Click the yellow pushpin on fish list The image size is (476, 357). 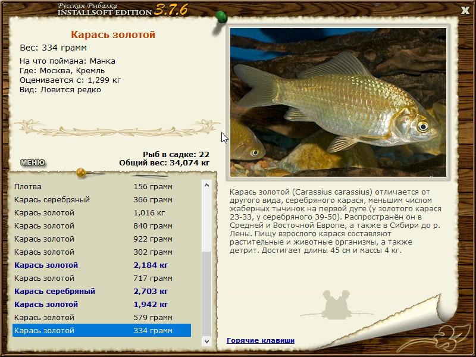(82, 173)
